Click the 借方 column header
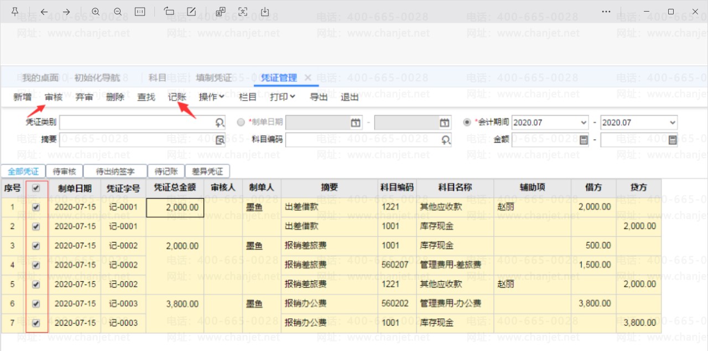The width and height of the screenshot is (708, 351). (594, 188)
